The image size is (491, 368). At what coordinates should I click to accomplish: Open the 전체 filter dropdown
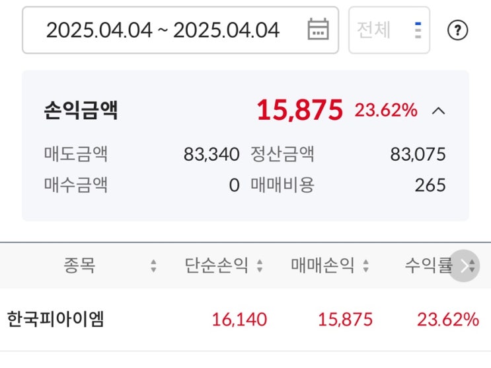[389, 30]
